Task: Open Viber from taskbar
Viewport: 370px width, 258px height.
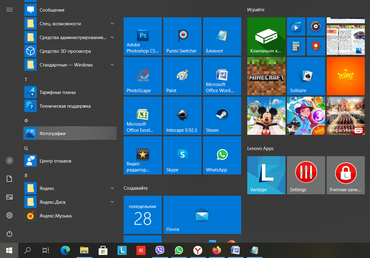Action: click(160, 250)
